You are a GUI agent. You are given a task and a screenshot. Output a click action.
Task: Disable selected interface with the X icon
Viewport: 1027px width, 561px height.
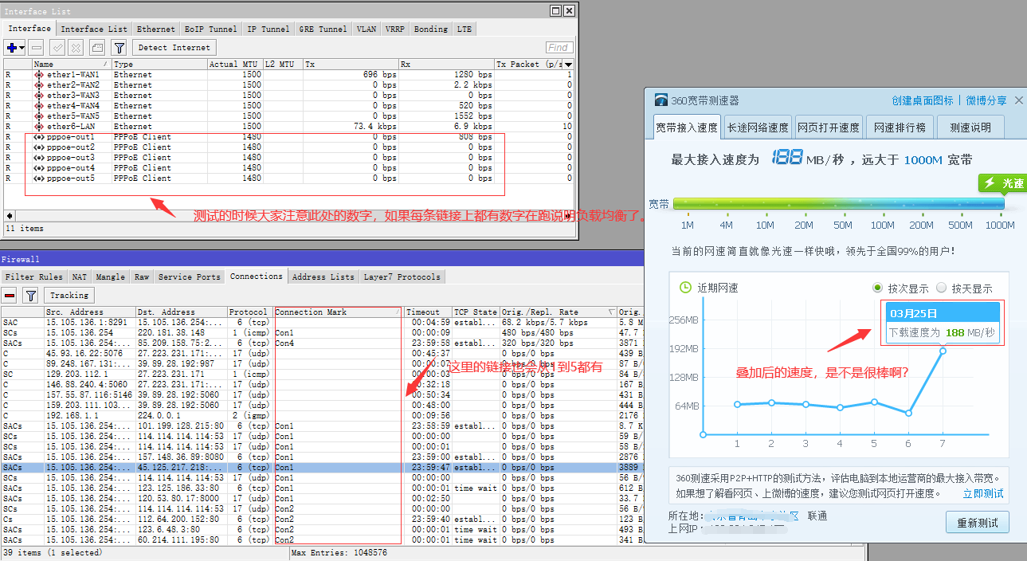(x=76, y=48)
